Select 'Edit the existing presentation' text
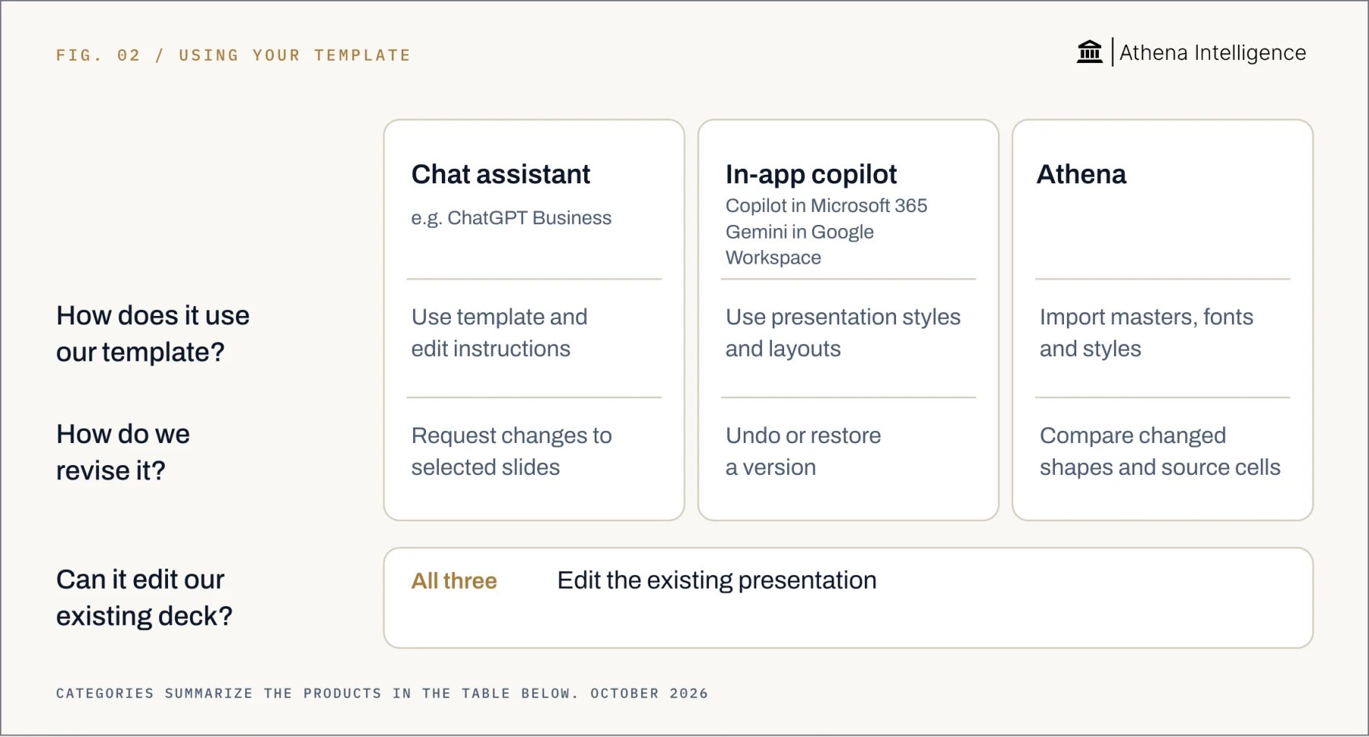The image size is (1369, 737). [x=716, y=580]
